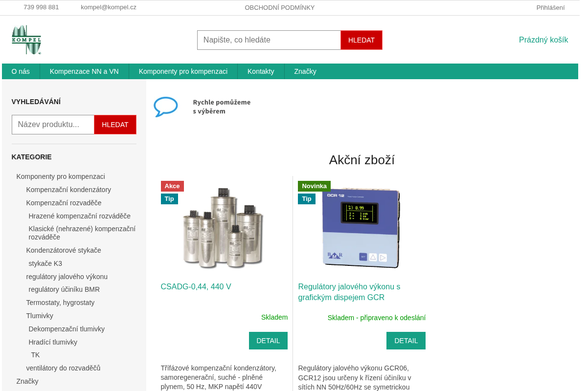Screen dimensions: 587x391
Task: Open the capacitors product image
Action: [224, 228]
